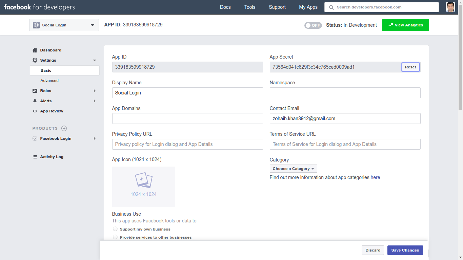Click the Alerts bell icon
The height and width of the screenshot is (260, 463).
(35, 101)
